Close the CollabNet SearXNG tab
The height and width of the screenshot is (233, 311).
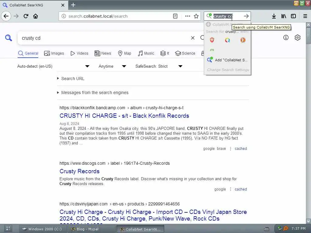click(x=63, y=5)
